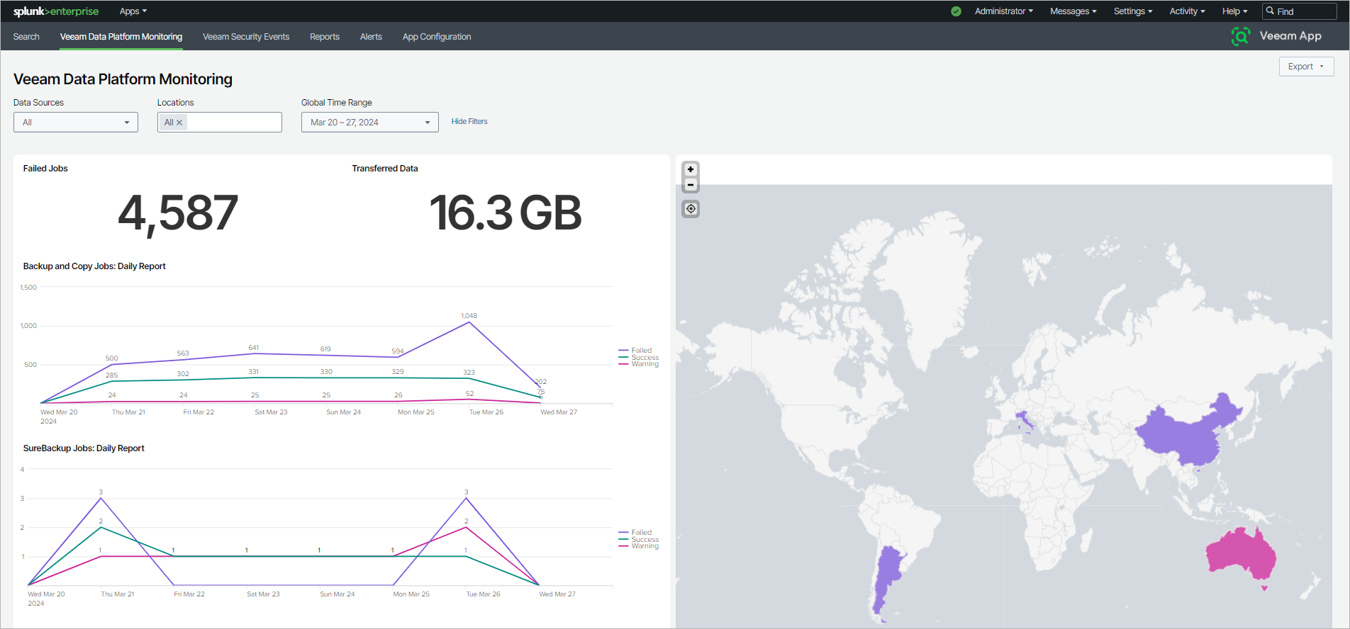Reset map to original position

tap(691, 209)
